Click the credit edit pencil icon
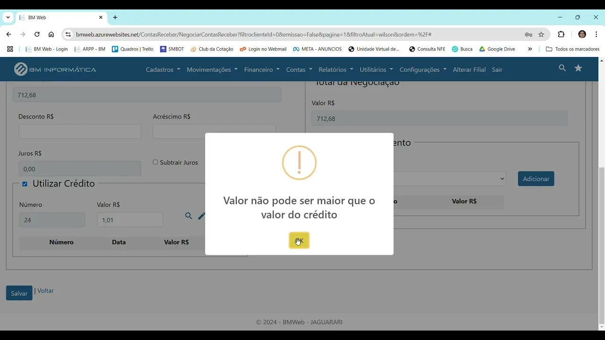This screenshot has height=340, width=605. [x=201, y=216]
